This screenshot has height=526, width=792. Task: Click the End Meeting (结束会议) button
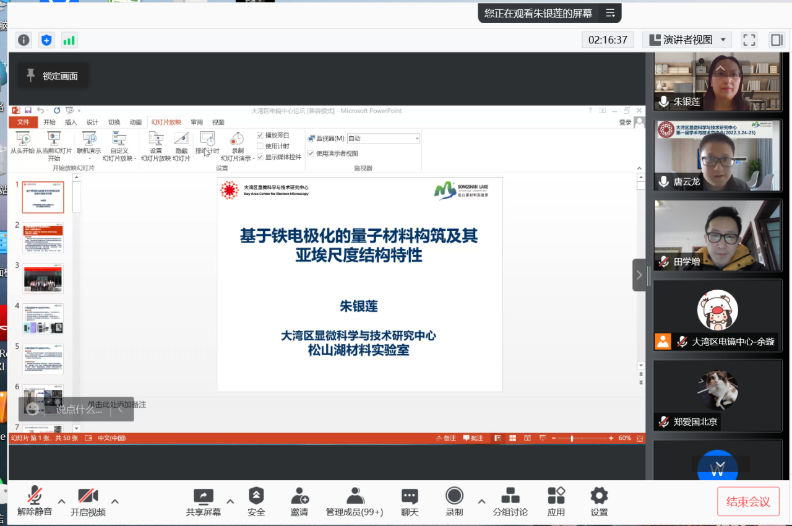click(748, 501)
